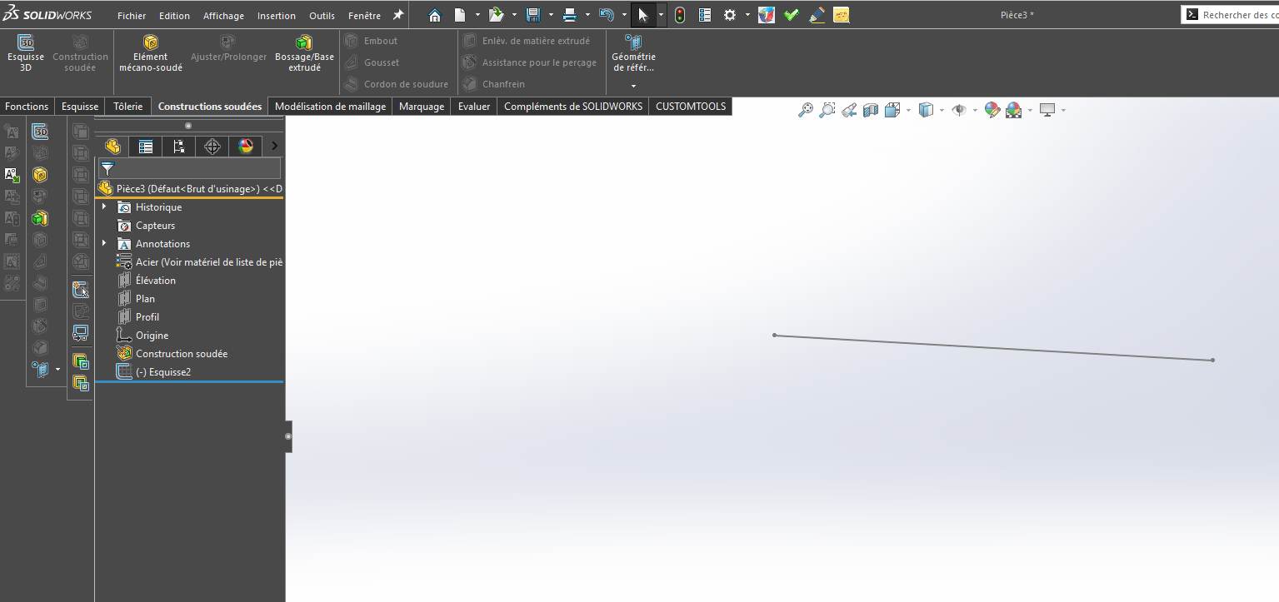Click Zoom to fit magnifier icon
The width and height of the screenshot is (1279, 602).
805,110
